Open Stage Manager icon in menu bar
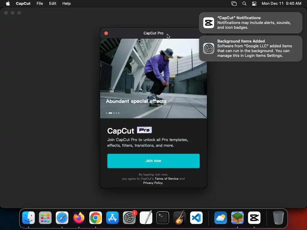 pyautogui.click(x=234, y=4)
